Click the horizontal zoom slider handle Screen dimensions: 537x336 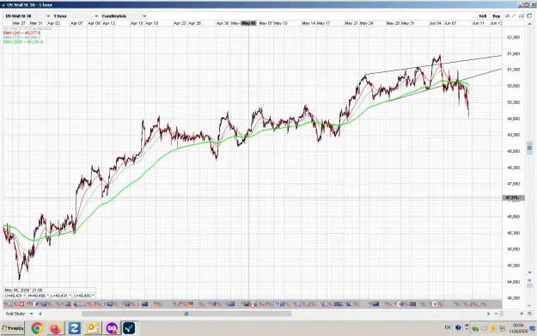point(502,314)
